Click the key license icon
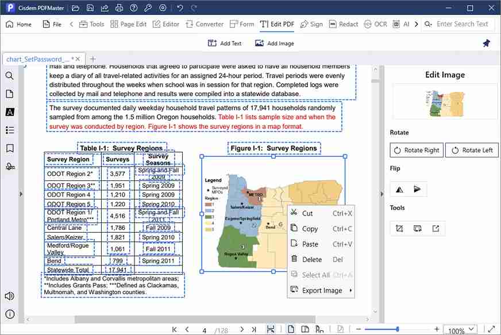 coord(148,8)
